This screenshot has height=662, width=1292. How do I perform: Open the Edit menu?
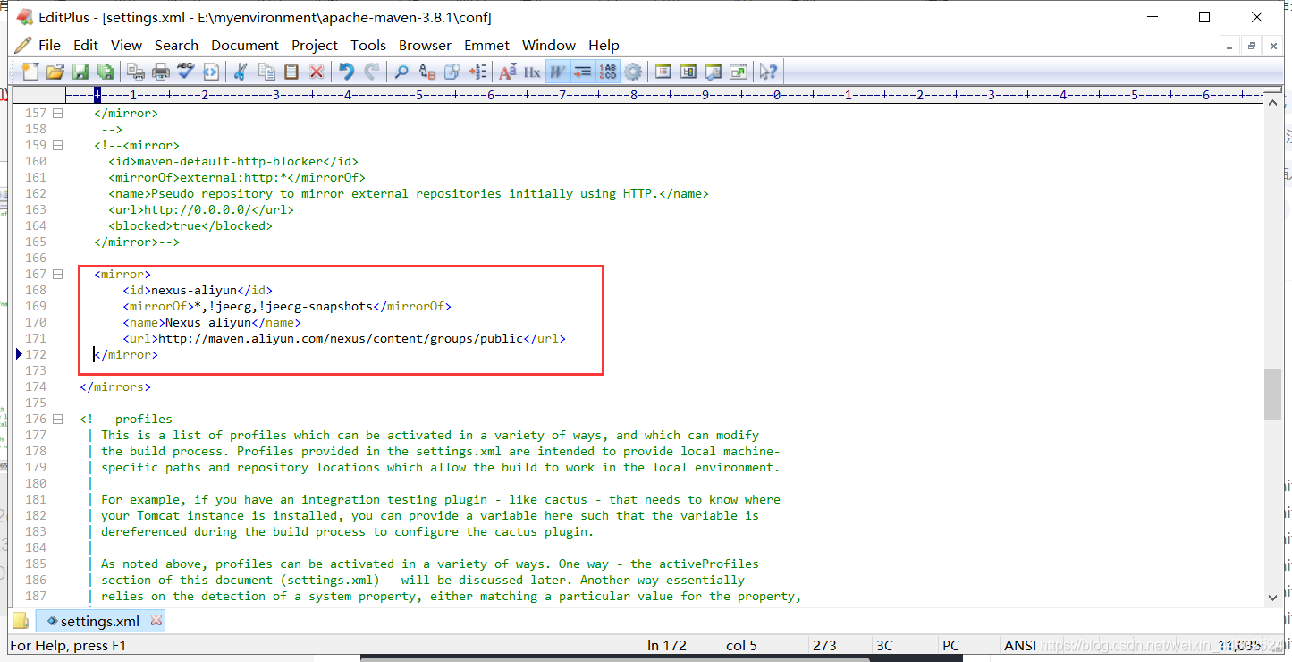click(x=86, y=45)
